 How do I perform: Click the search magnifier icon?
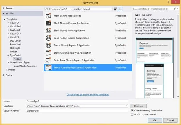(x=175, y=9)
